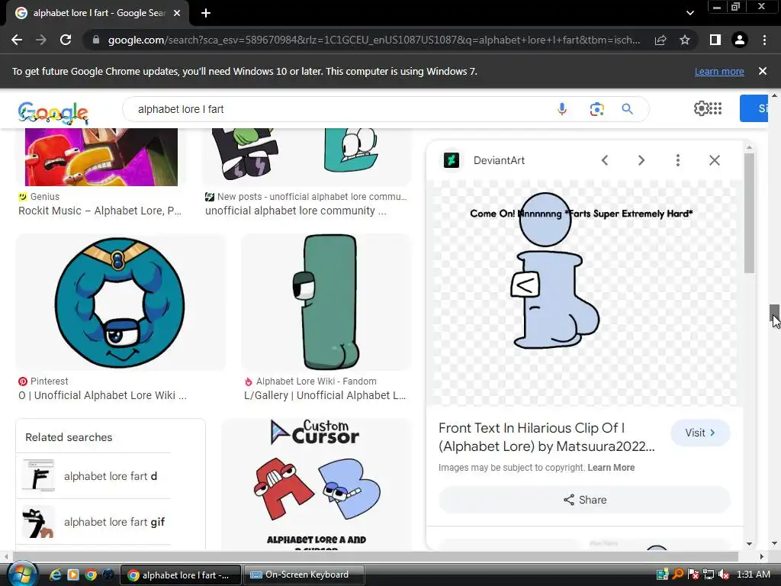Open the Google apps grid

point(715,108)
